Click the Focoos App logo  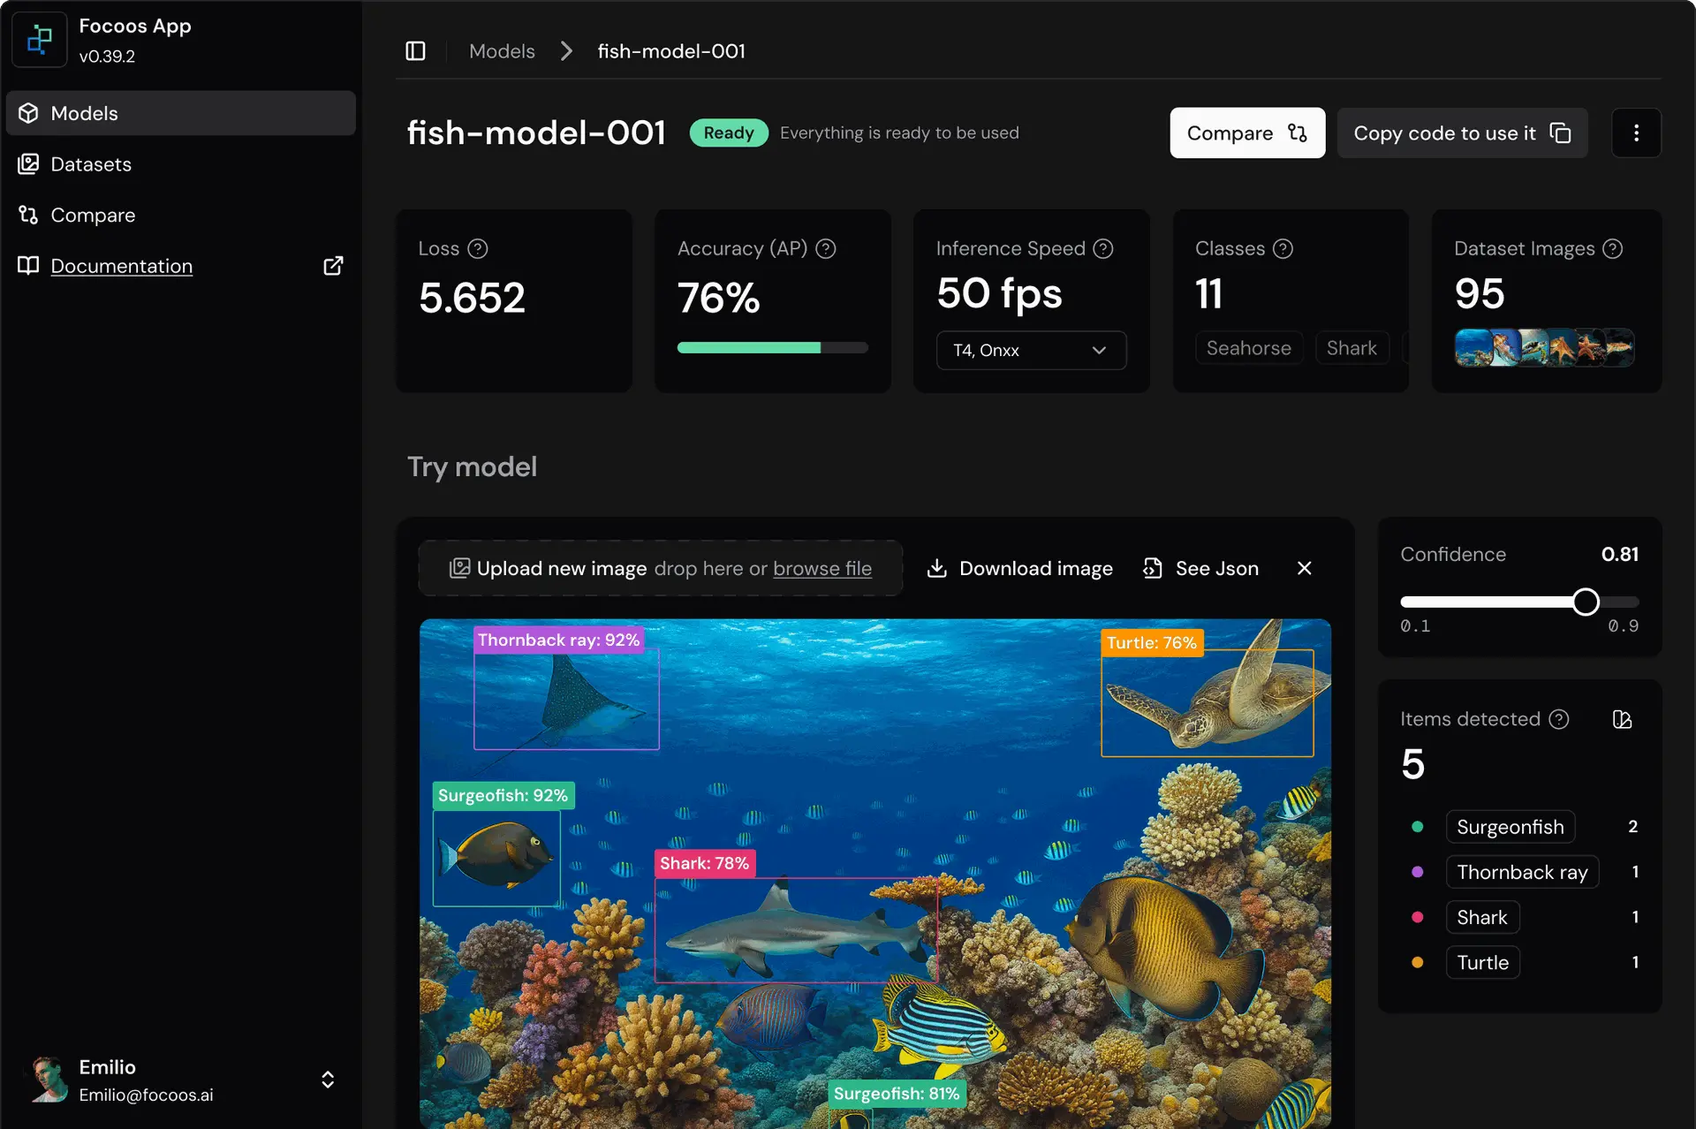coord(40,40)
